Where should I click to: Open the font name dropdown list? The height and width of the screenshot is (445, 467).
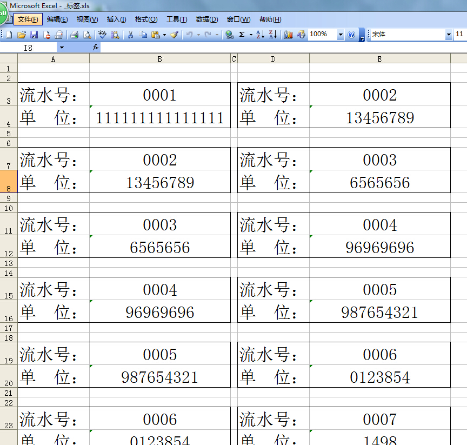449,35
